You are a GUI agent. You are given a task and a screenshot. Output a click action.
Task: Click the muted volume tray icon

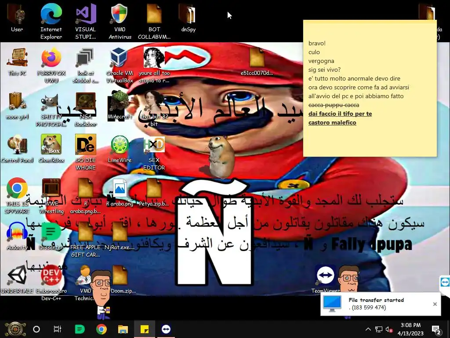[x=389, y=329]
